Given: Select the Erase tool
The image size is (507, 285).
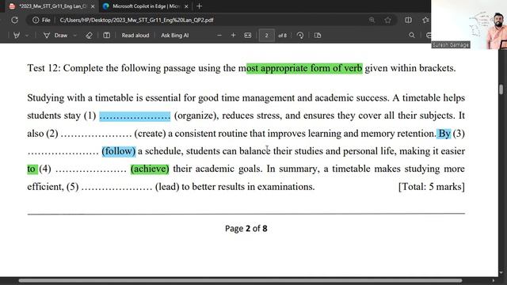Looking at the screenshot, I should (x=89, y=35).
